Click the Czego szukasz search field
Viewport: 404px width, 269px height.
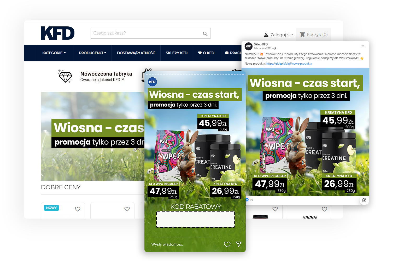coord(146,33)
